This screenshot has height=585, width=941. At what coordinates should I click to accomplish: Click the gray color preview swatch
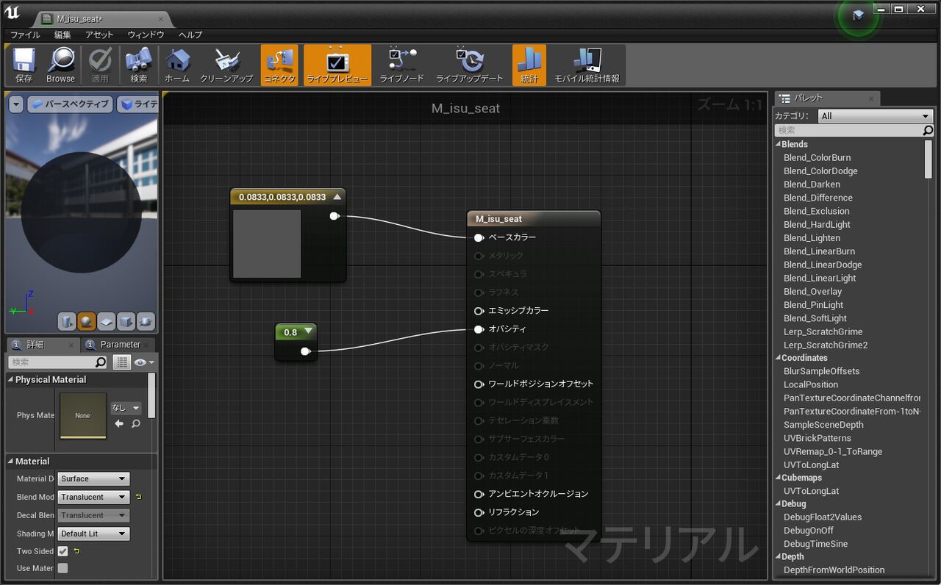coord(267,244)
